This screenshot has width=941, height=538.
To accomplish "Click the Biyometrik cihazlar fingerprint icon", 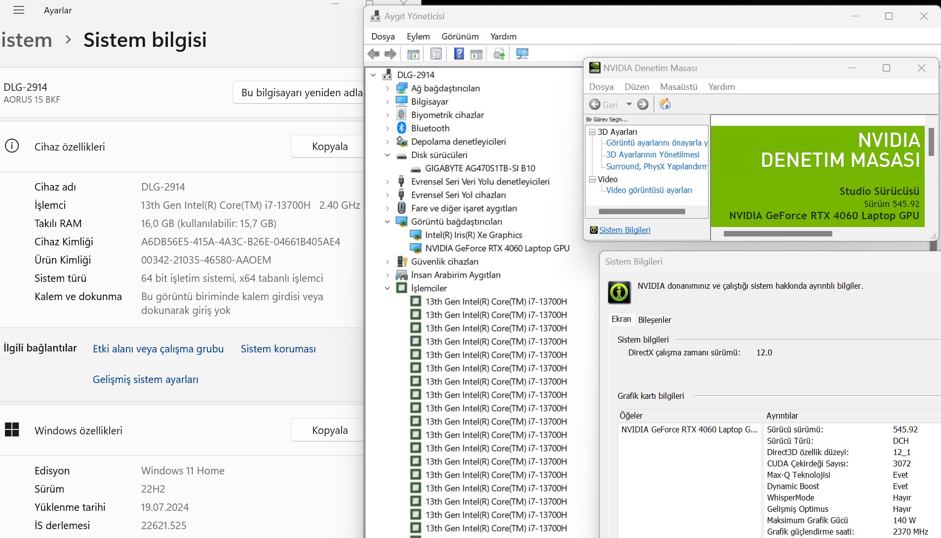I will point(401,115).
